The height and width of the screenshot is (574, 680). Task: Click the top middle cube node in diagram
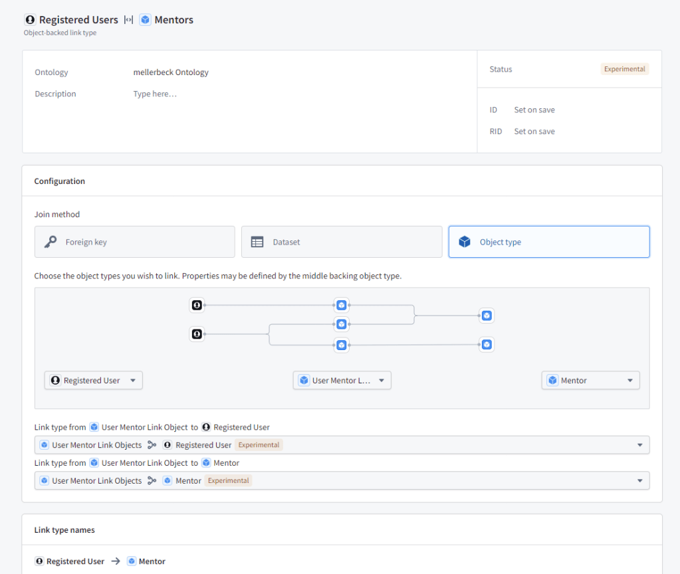pyautogui.click(x=341, y=305)
